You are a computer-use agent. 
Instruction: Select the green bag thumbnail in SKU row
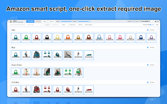[x=26, y=38]
